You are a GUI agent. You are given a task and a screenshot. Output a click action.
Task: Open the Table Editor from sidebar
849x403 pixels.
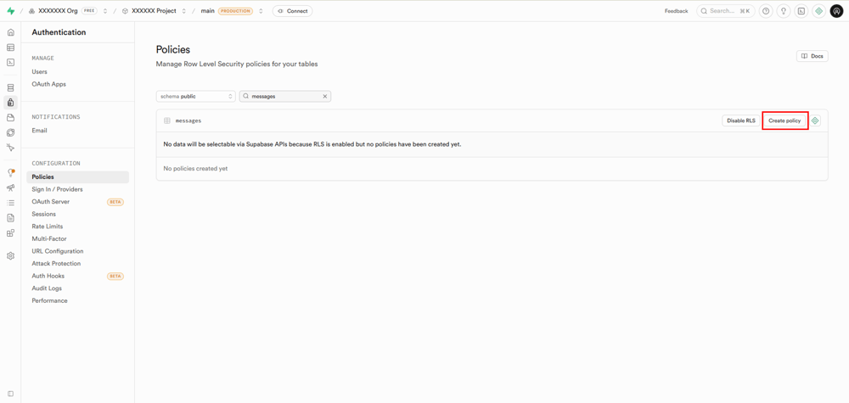pos(10,48)
